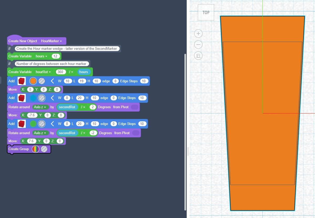This screenshot has height=218, width=315.
Task: Click the hours value field 12
Action: click(x=55, y=56)
